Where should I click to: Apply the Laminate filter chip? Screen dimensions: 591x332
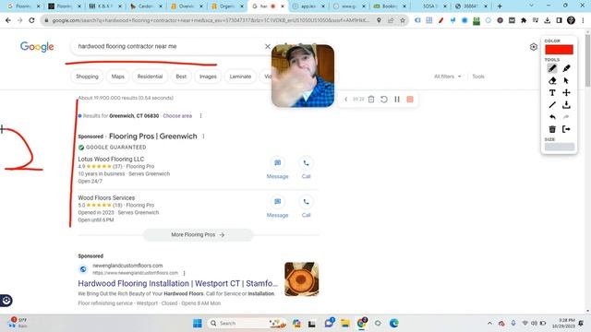[x=240, y=77]
